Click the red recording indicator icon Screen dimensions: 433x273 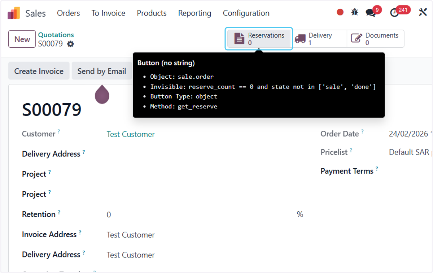click(340, 12)
